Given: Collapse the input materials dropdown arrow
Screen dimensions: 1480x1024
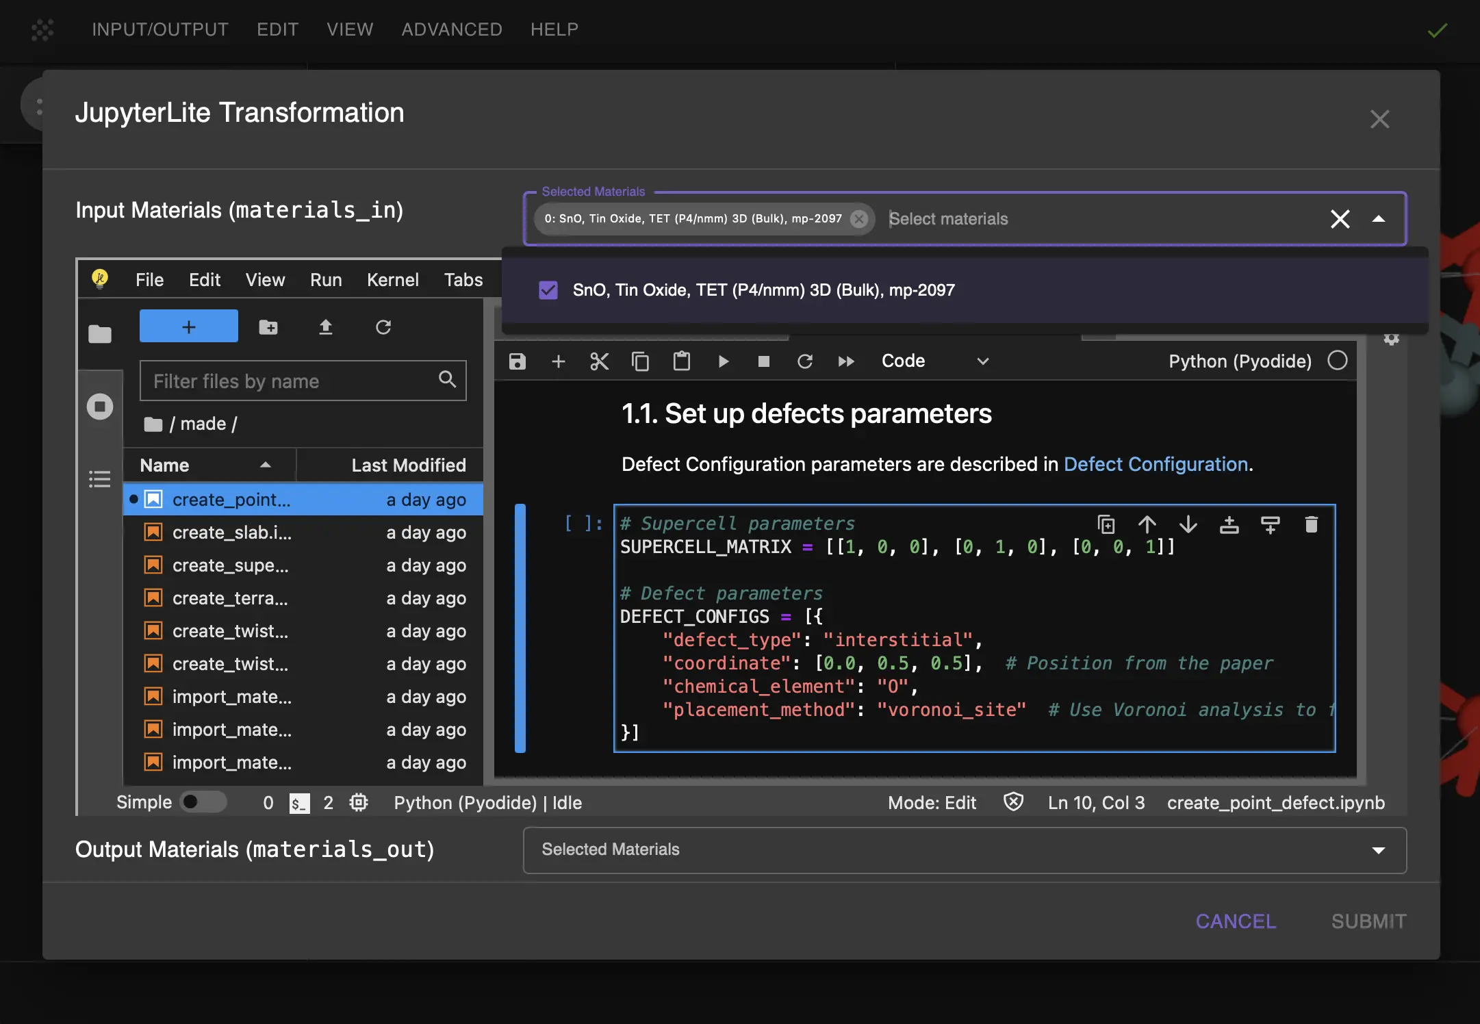Looking at the screenshot, I should click(1379, 219).
